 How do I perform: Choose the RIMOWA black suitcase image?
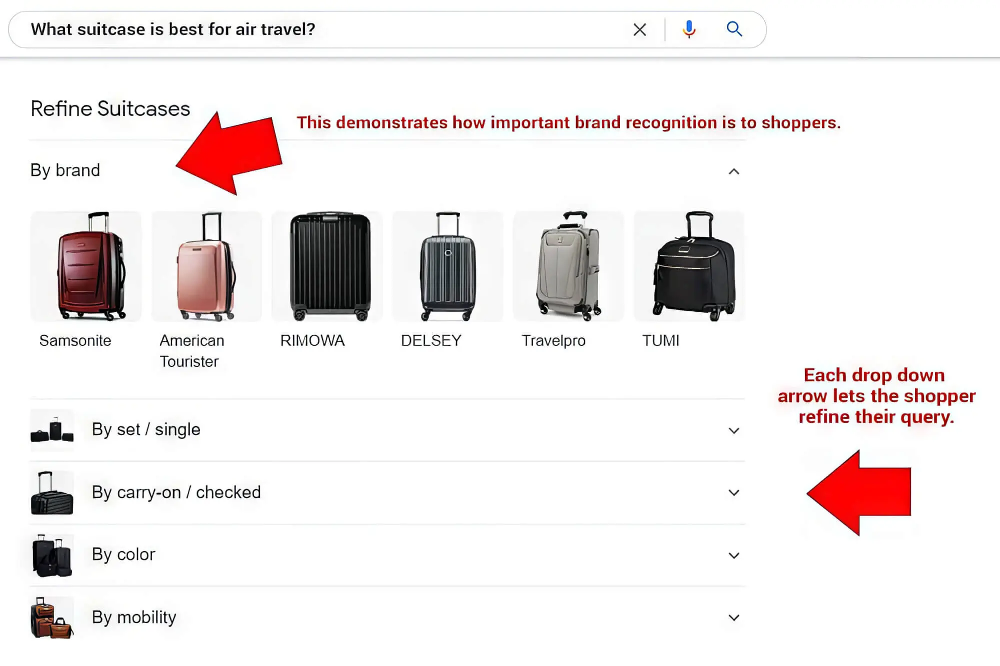(x=327, y=266)
